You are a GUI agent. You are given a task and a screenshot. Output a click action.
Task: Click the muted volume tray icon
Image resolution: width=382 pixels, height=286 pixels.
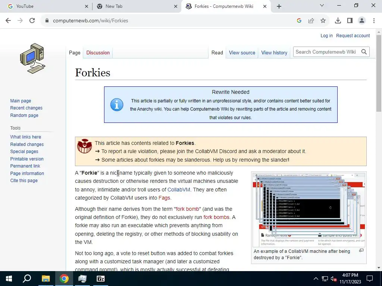click(334, 279)
